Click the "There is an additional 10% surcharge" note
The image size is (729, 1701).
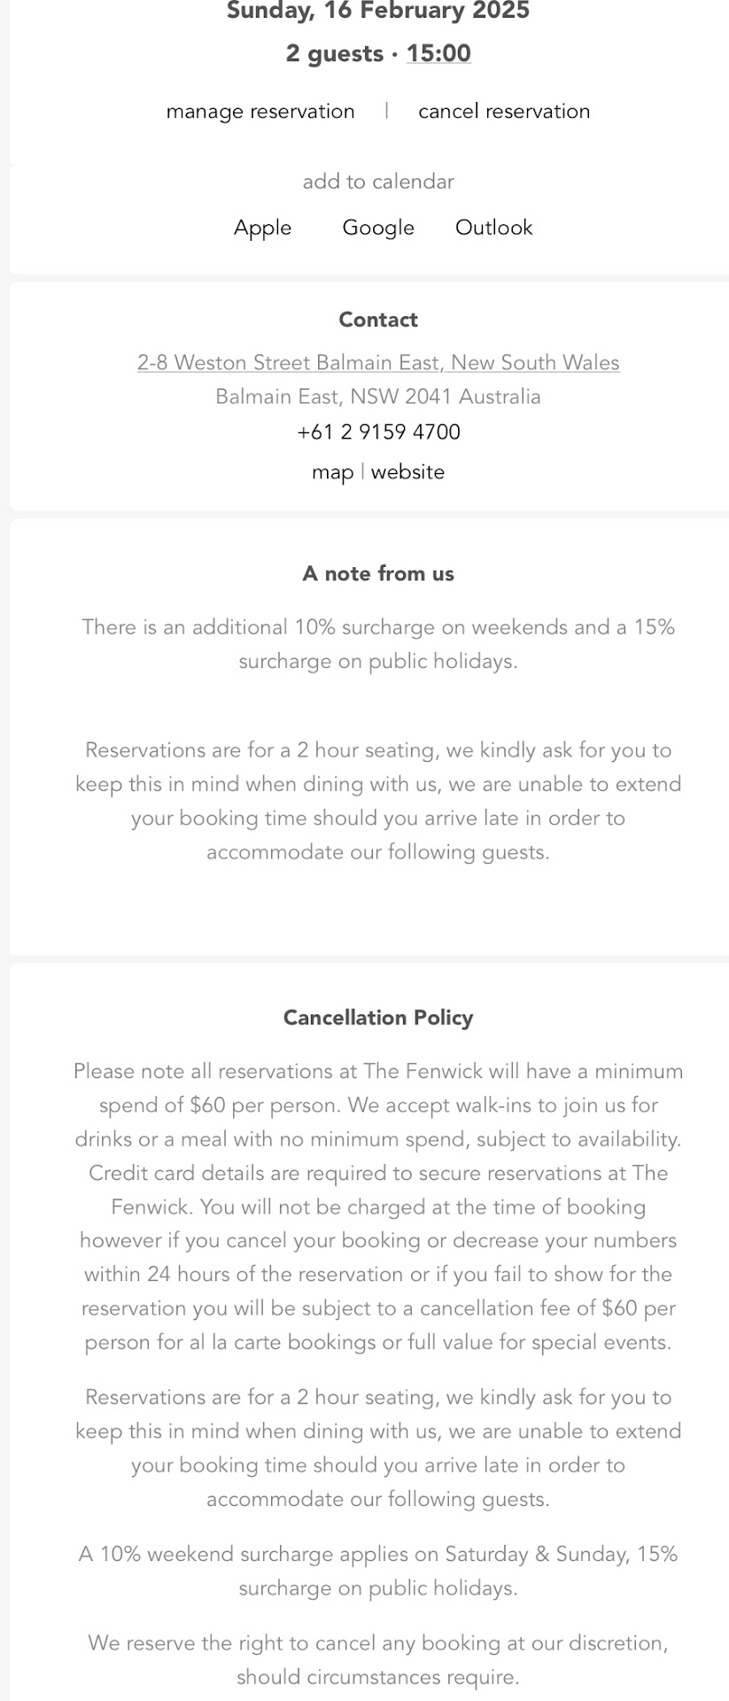(378, 644)
